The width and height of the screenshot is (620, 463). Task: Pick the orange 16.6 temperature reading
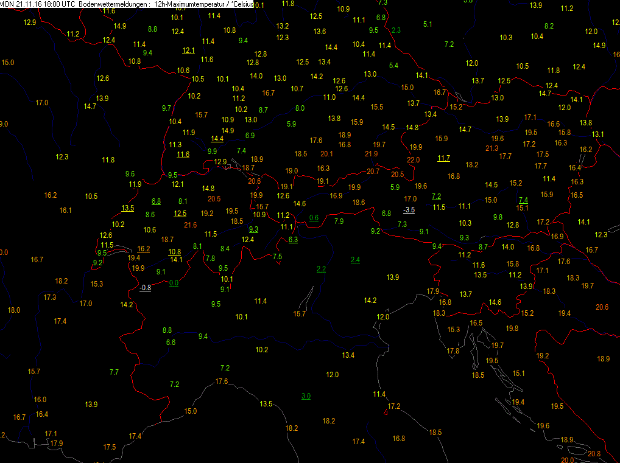pyautogui.click(x=553, y=124)
